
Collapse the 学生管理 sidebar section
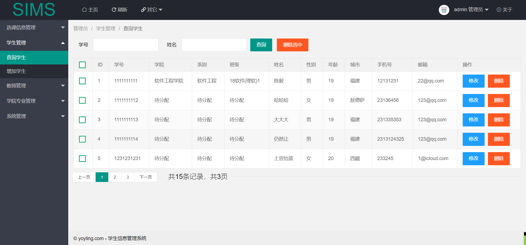click(x=34, y=43)
